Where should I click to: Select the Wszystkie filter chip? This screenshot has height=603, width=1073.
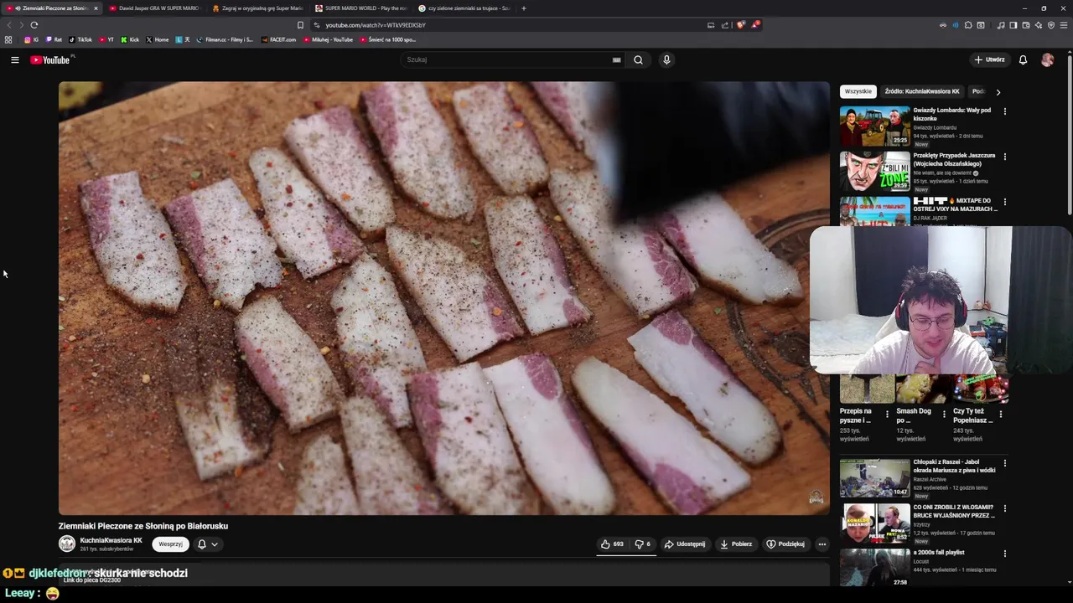coord(858,91)
